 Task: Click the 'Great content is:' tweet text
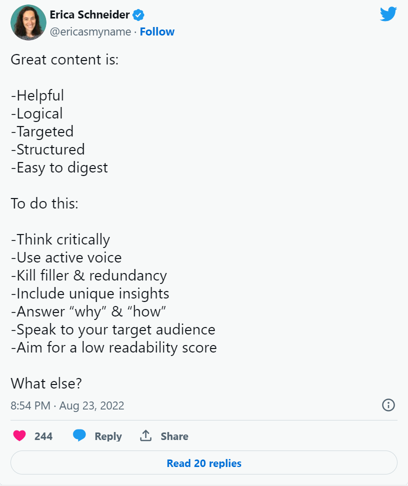[x=65, y=59]
